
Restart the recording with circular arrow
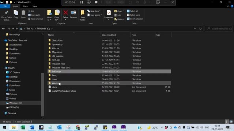tap(89, 2)
